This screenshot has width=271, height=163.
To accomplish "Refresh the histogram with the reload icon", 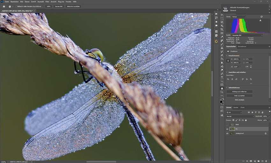I will click(x=261, y=17).
